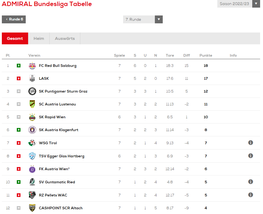Open info icon in RZ Pellets WAC row
This screenshot has height=214, width=263.
point(251,195)
